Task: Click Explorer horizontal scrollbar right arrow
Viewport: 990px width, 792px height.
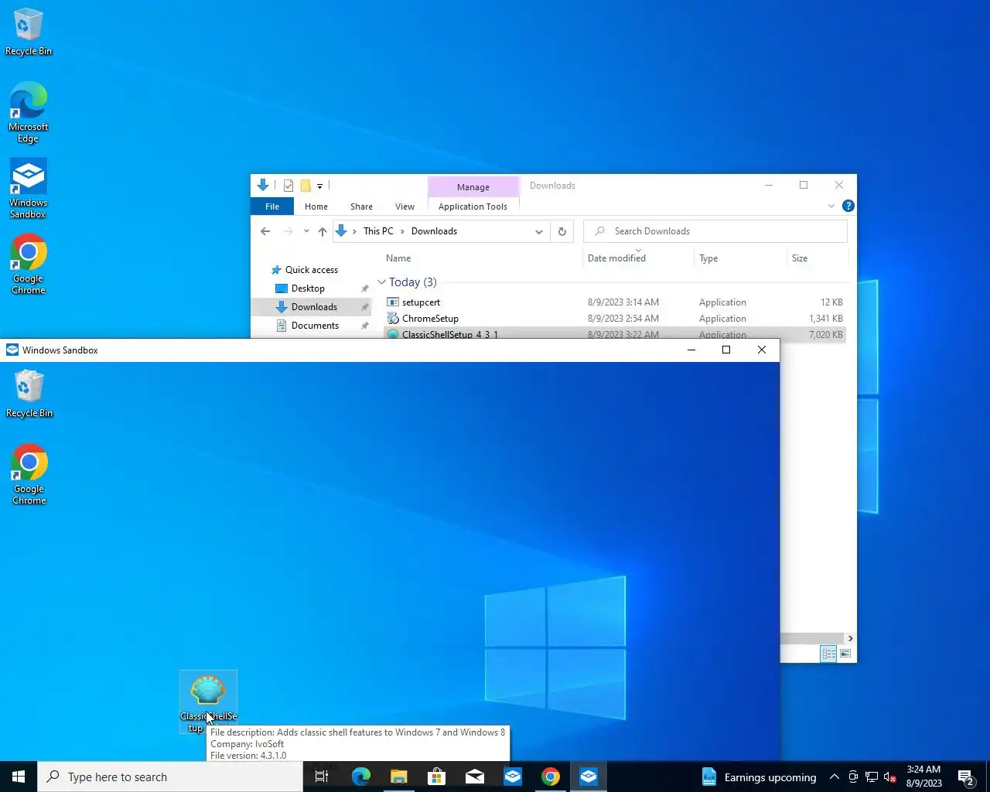Action: point(850,638)
